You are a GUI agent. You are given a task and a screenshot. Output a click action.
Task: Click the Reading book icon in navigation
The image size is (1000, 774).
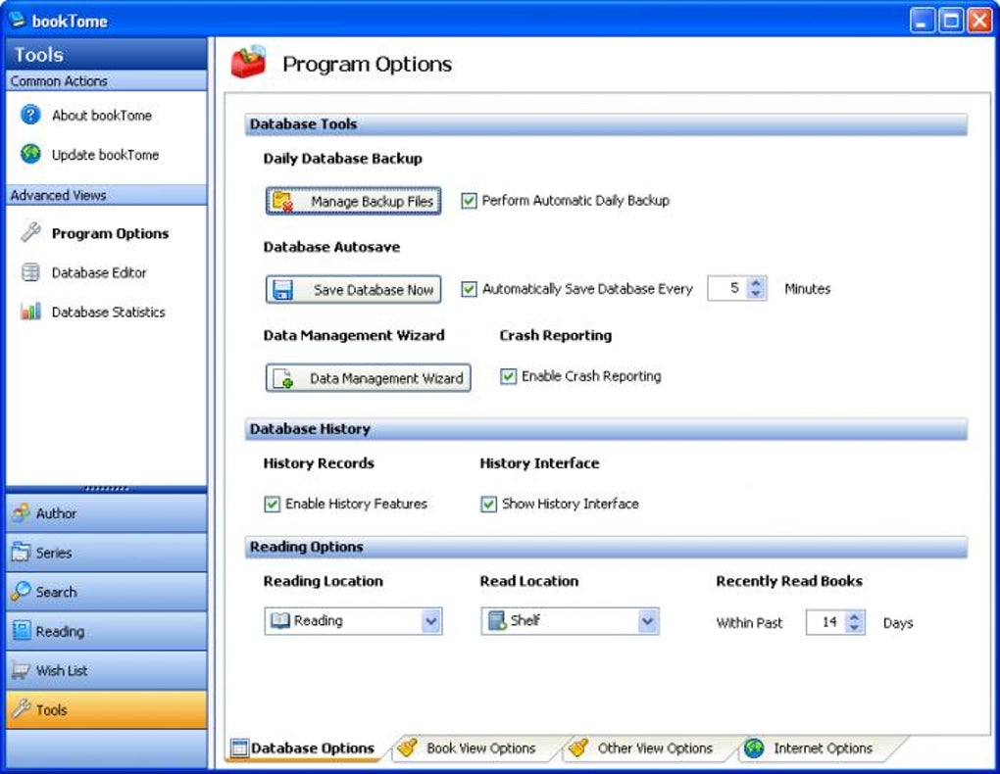click(21, 631)
